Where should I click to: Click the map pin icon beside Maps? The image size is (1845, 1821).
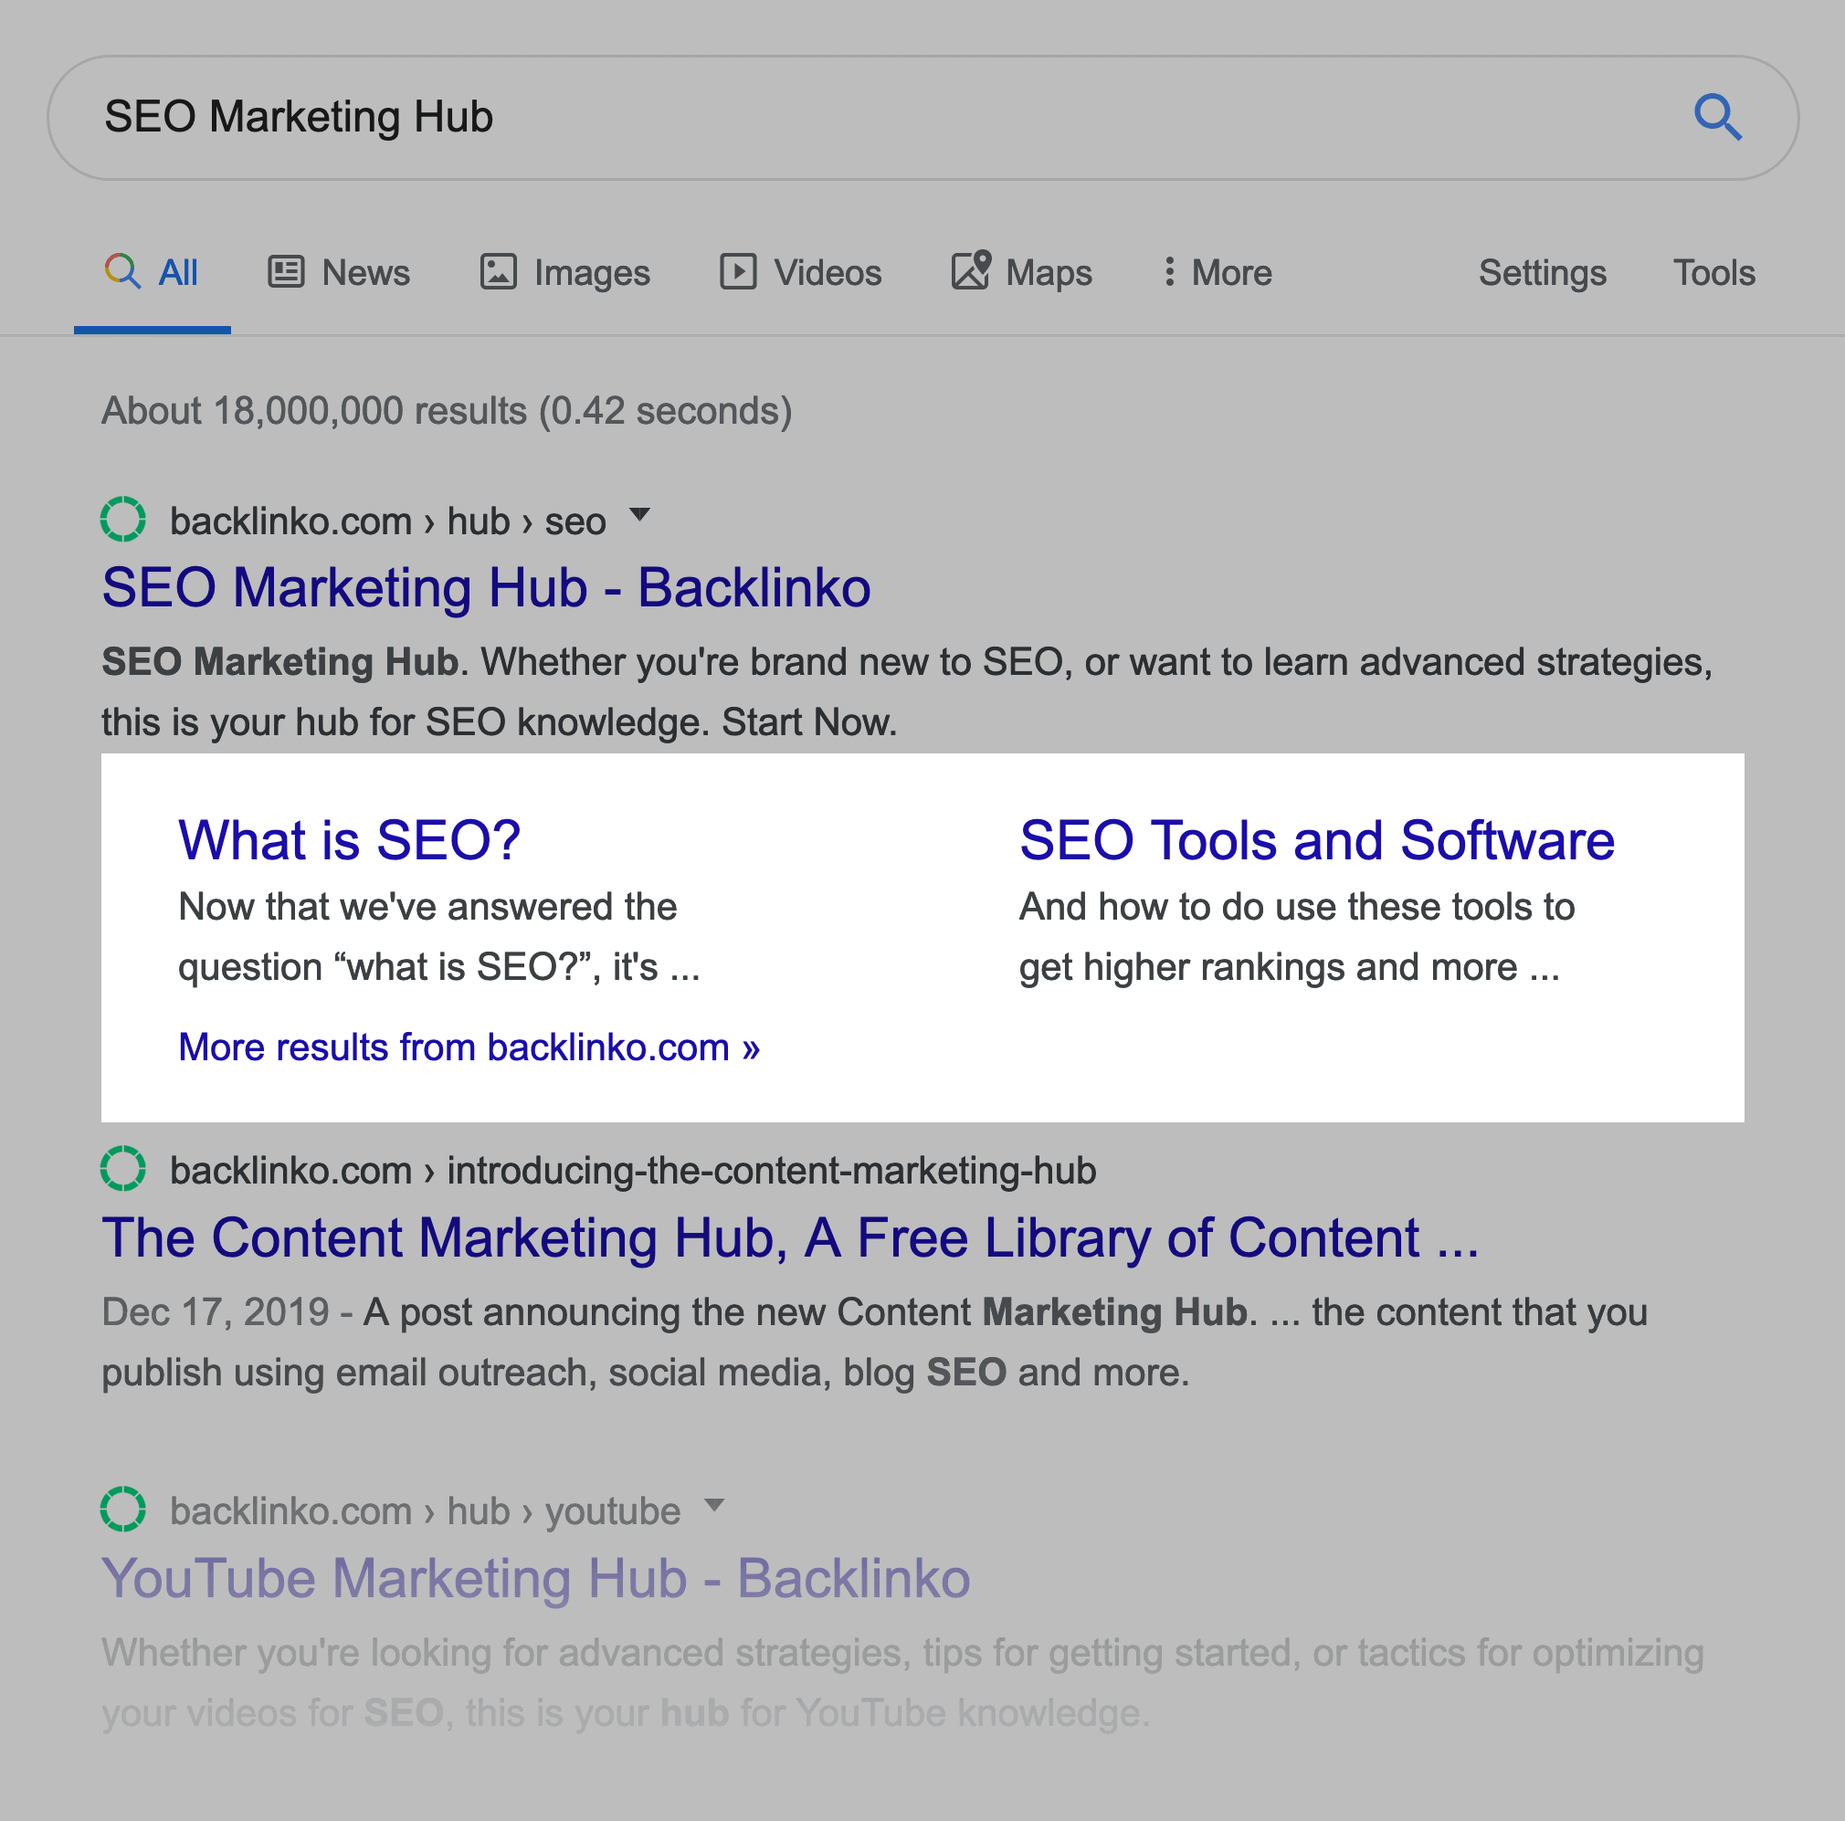click(970, 270)
